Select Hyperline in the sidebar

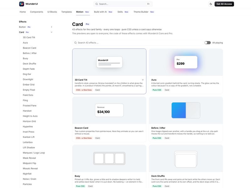tap(28, 127)
